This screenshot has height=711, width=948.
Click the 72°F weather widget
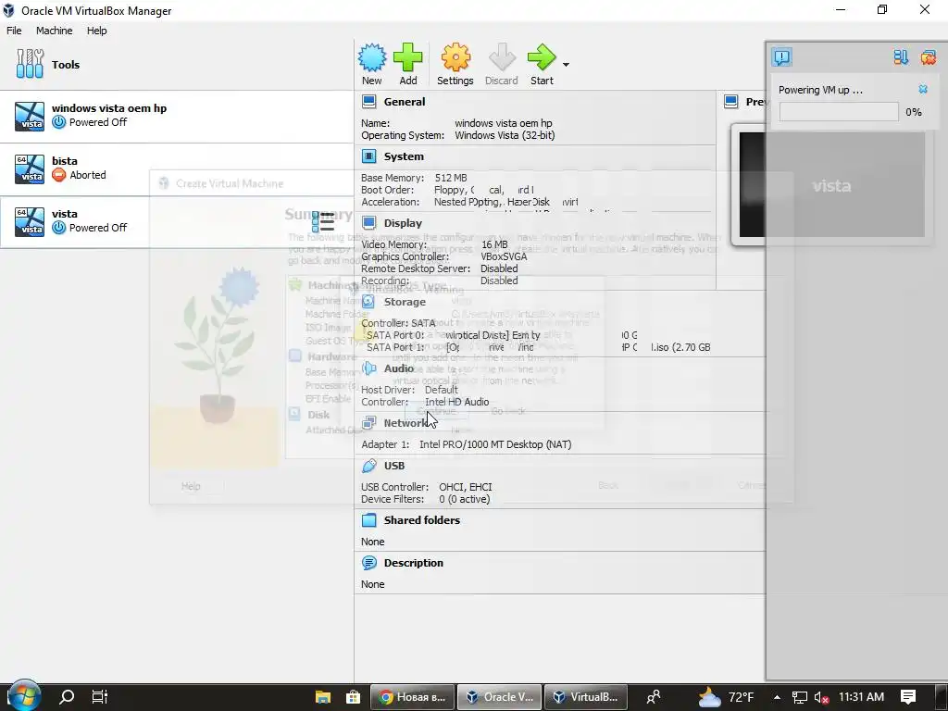(726, 697)
